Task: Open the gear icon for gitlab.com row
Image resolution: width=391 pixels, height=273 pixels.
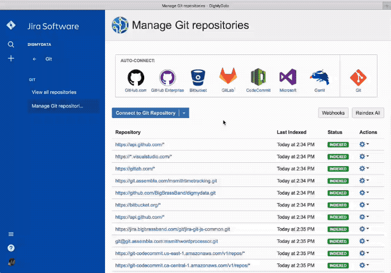Action: tap(364, 168)
